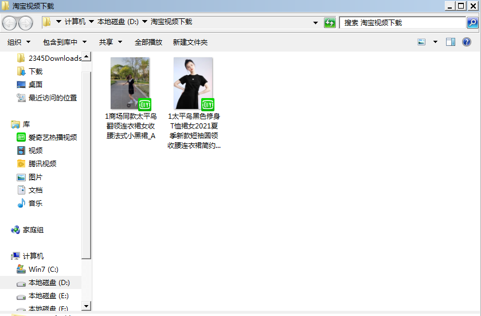The image size is (481, 316).
Task: Open the address bar history dropdown
Action: point(315,23)
